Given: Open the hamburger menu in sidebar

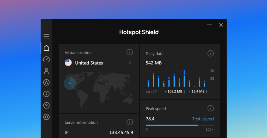Looking at the screenshot, I should pos(46,36).
